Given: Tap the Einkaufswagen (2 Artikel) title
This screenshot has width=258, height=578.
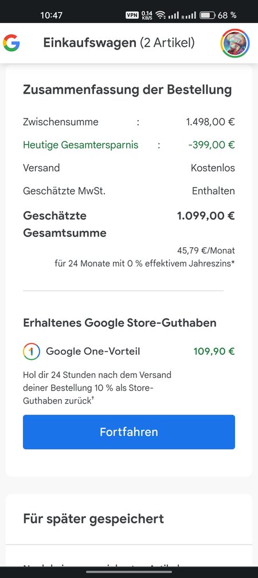Looking at the screenshot, I should click(x=119, y=43).
